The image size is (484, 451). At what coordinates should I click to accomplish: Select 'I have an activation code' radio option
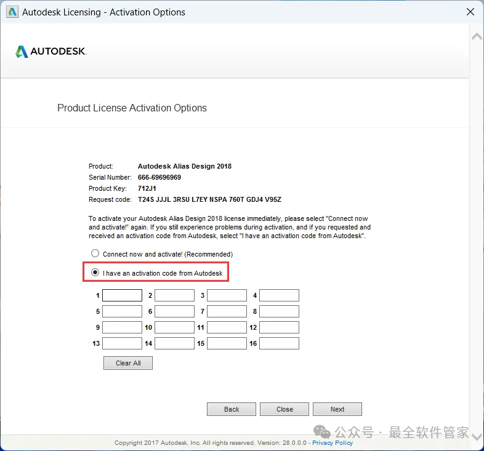pos(95,273)
